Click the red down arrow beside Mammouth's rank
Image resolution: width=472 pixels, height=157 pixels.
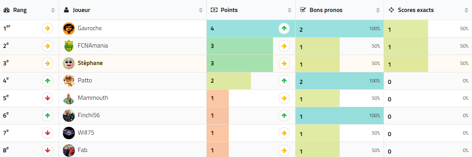tap(47, 98)
